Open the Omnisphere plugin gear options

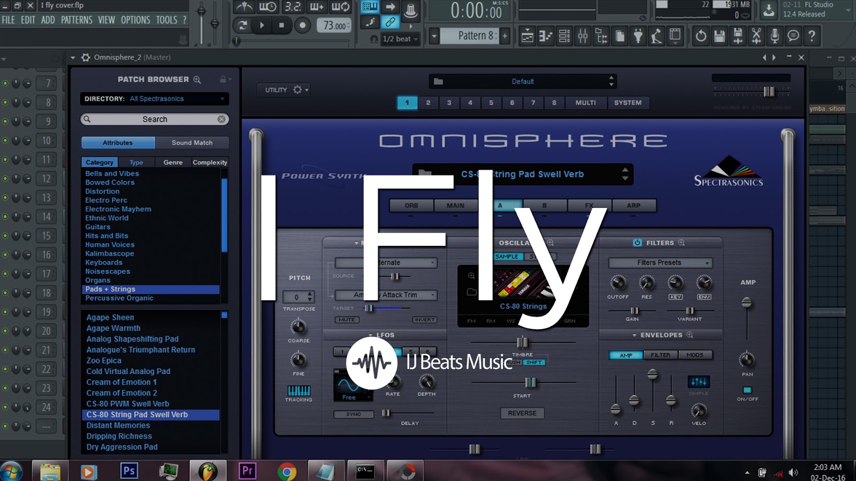86,57
